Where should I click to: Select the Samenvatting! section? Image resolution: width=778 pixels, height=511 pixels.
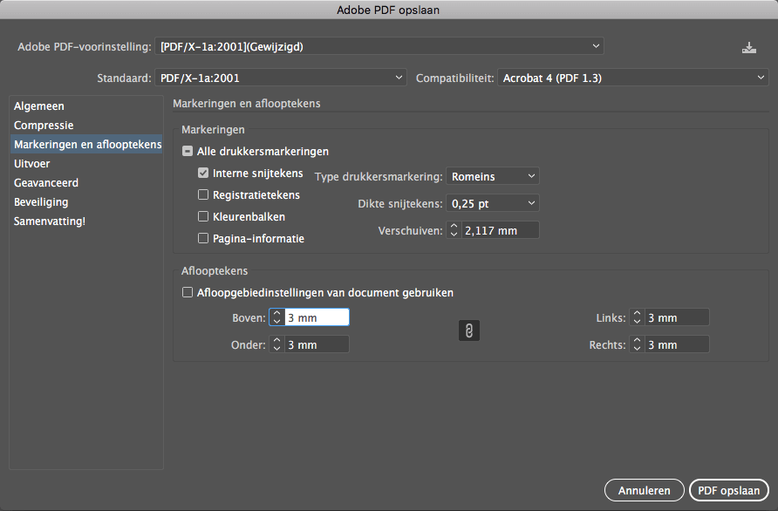(x=85, y=221)
